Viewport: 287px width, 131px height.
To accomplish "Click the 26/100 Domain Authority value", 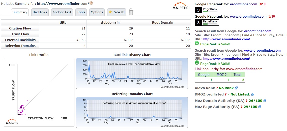I will [x=255, y=101].
